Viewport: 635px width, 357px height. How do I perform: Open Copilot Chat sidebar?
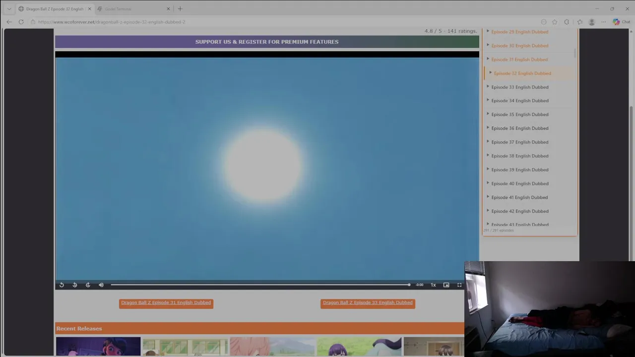621,22
